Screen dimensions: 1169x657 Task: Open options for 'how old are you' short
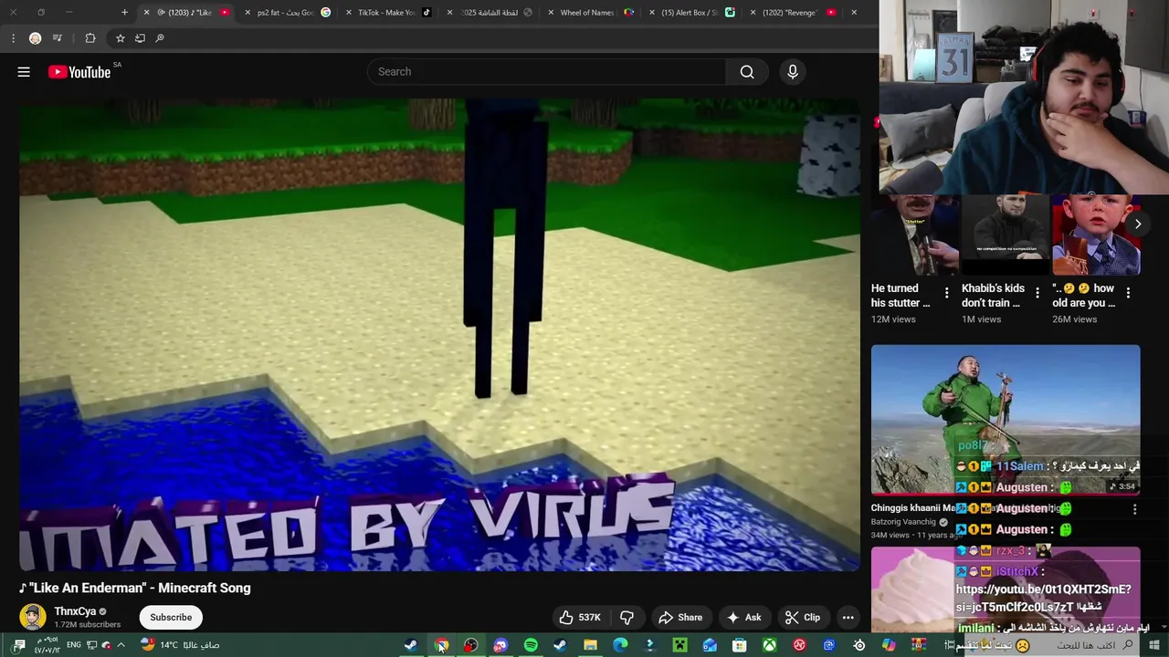(1128, 293)
